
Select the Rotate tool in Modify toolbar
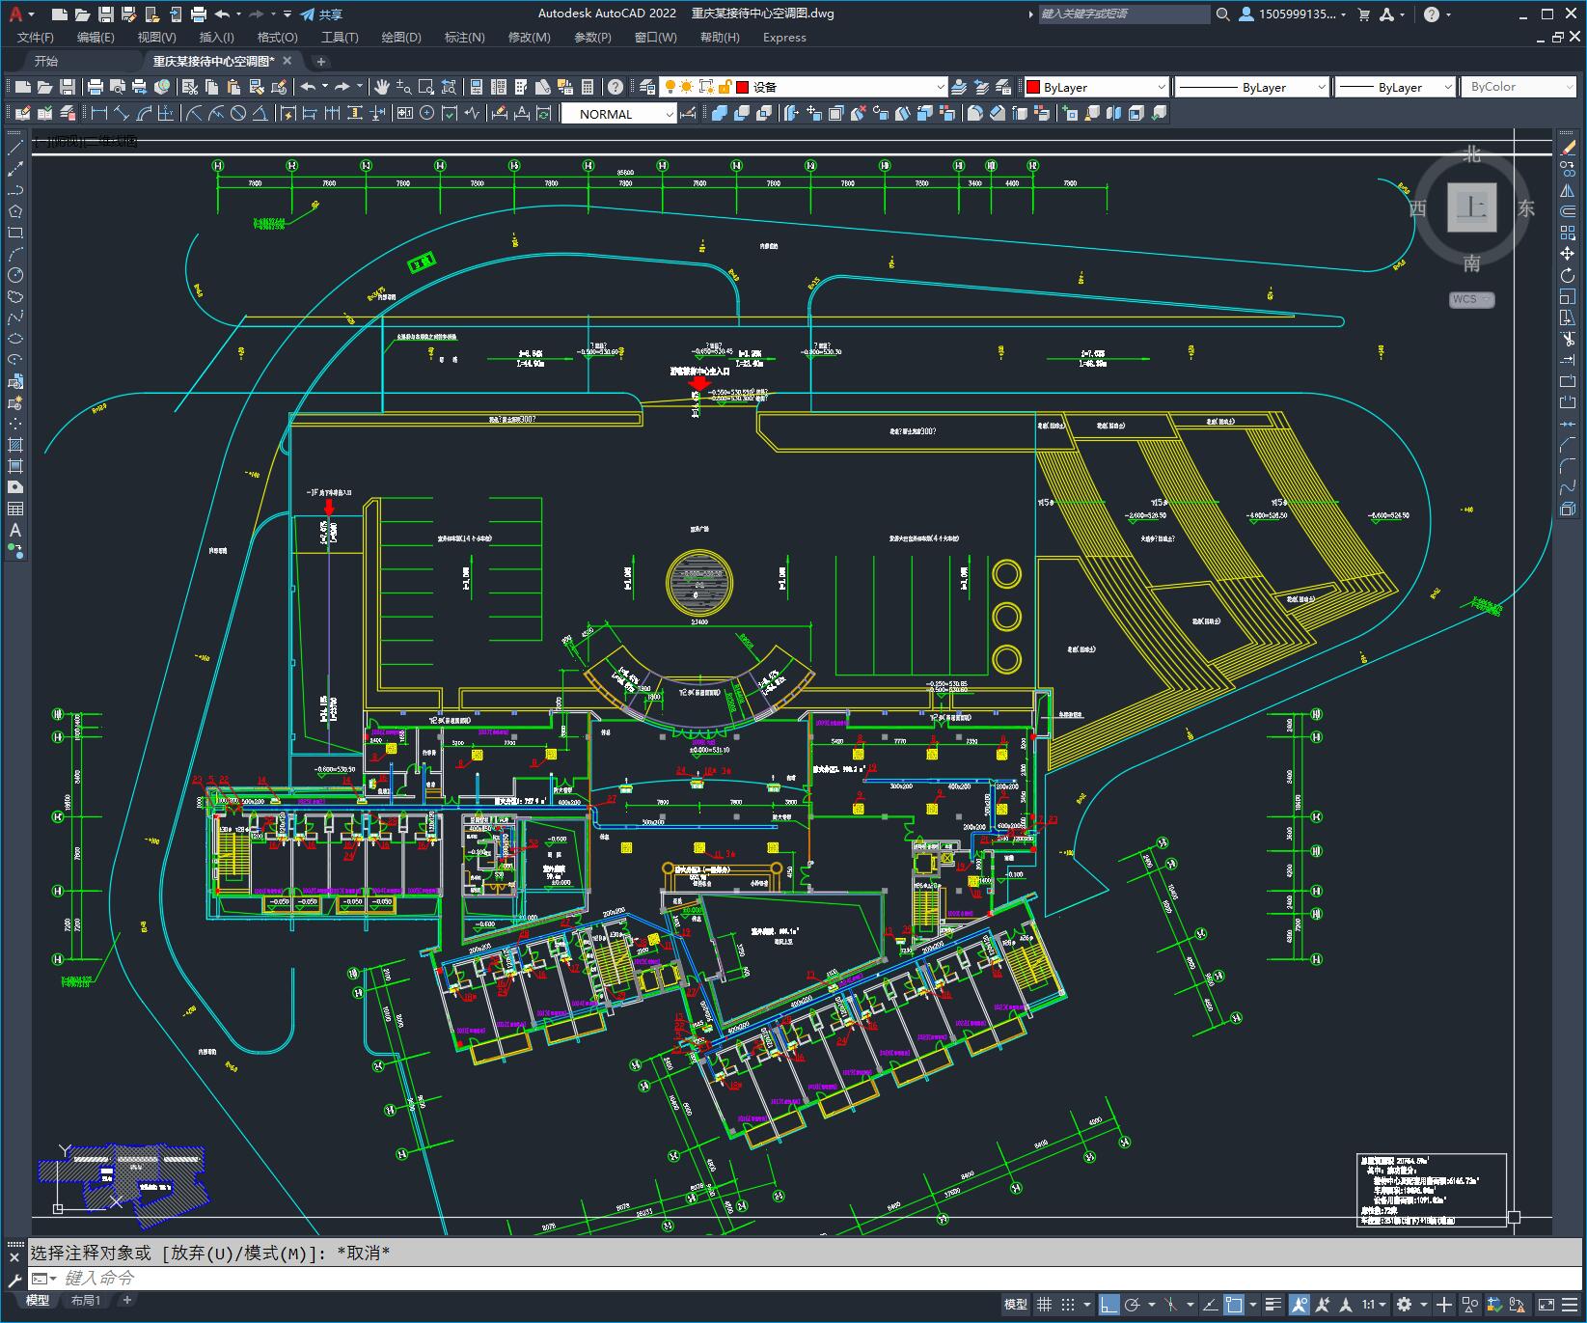tap(1568, 275)
